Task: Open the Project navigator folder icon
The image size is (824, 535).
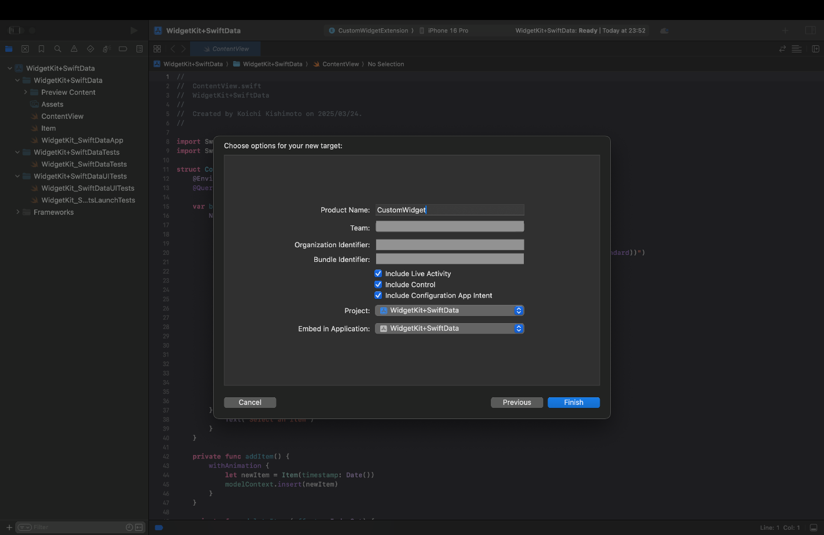Action: point(9,49)
